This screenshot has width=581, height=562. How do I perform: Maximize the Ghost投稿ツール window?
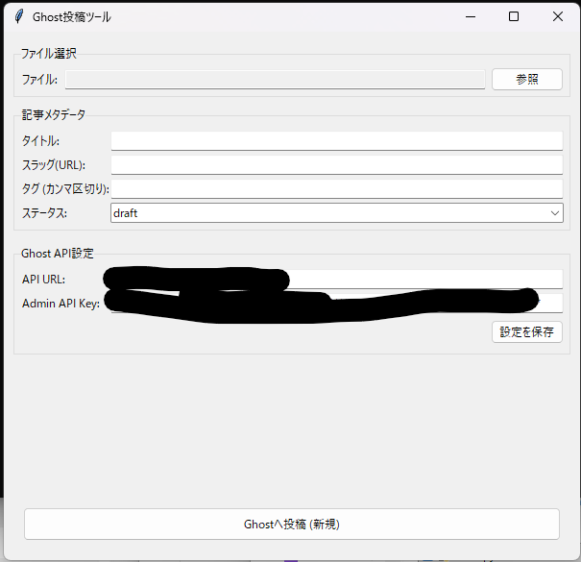click(x=514, y=16)
